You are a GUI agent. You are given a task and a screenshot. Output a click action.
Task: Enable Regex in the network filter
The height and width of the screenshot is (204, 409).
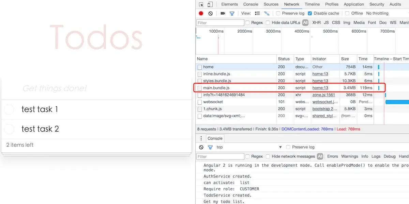[248, 23]
